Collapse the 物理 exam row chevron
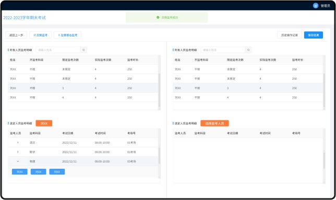Viewport: 336px width, 200px height. coord(18,161)
